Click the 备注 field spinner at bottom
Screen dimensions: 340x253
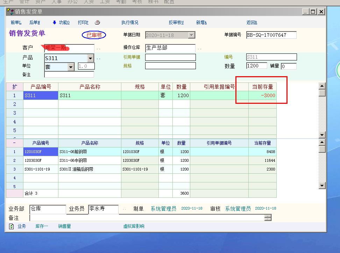pos(268,218)
